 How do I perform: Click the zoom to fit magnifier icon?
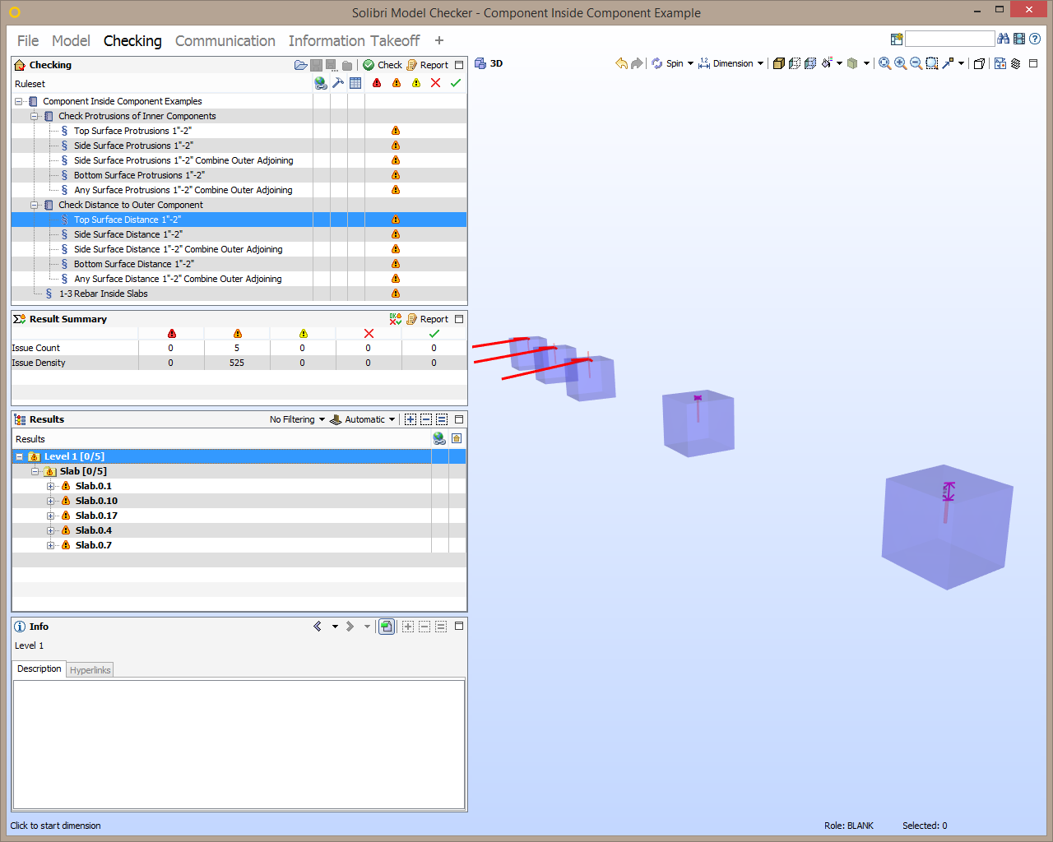pyautogui.click(x=884, y=63)
